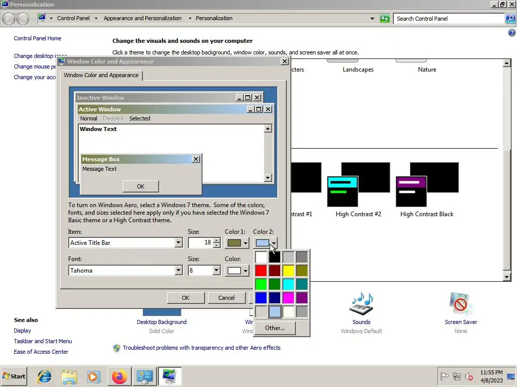517x387 pixels.
Task: Select cyan in the color palette
Action: [x=288, y=284]
